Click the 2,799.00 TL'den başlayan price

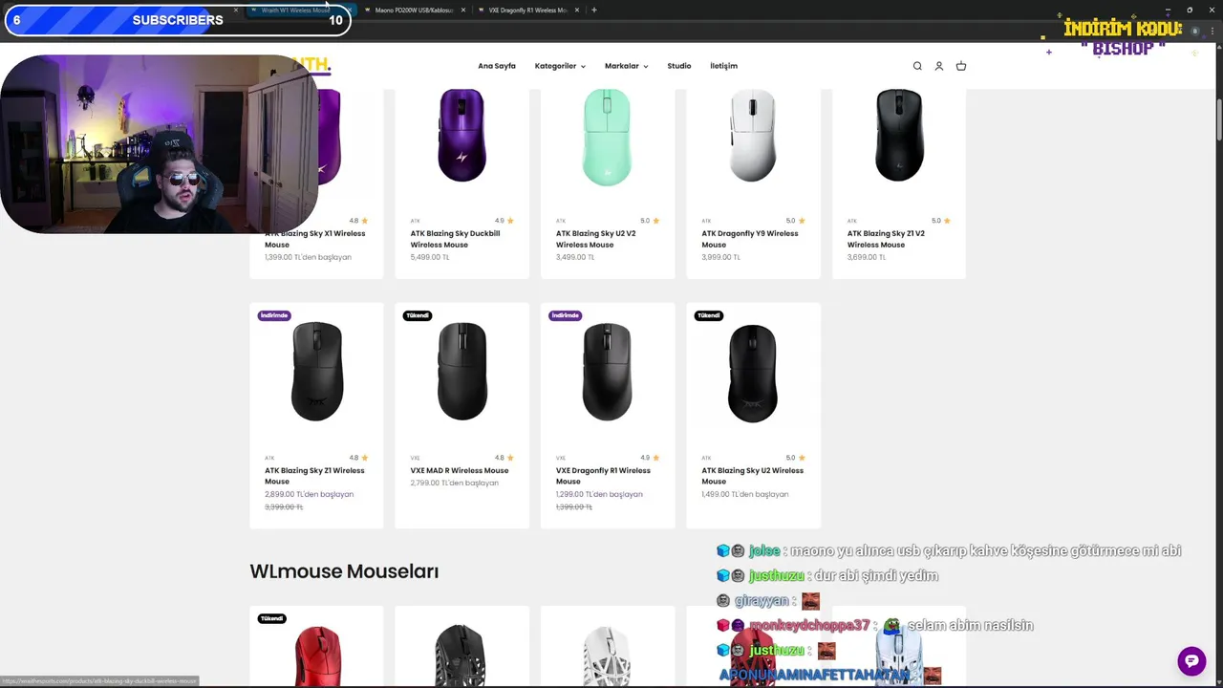tap(454, 483)
